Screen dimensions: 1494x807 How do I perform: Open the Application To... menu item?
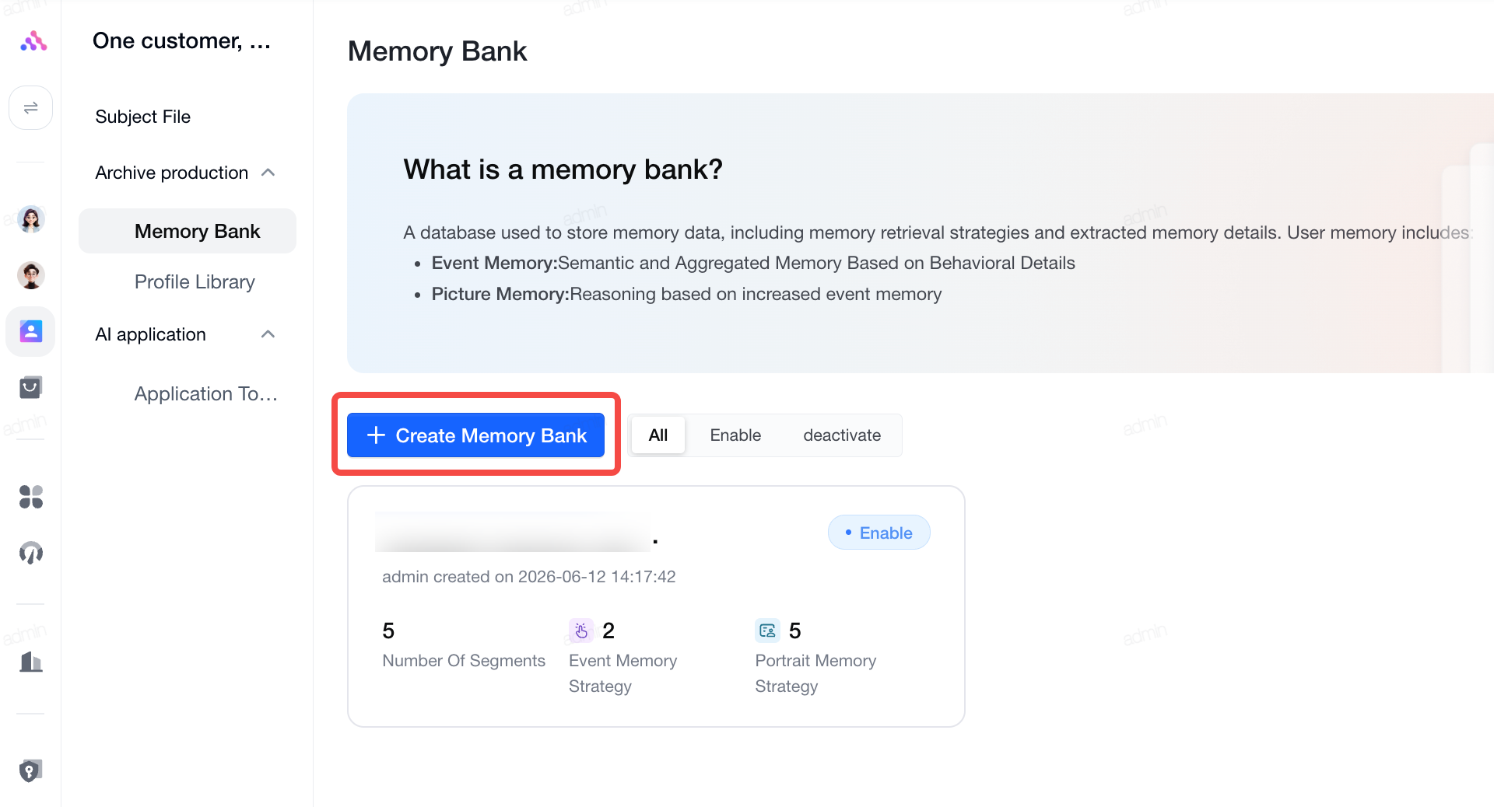pyautogui.click(x=206, y=393)
